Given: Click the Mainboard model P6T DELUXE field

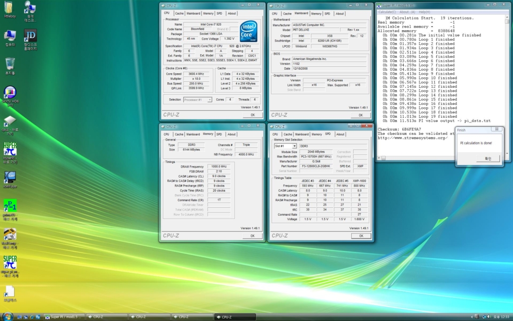Looking at the screenshot, I should (x=316, y=30).
